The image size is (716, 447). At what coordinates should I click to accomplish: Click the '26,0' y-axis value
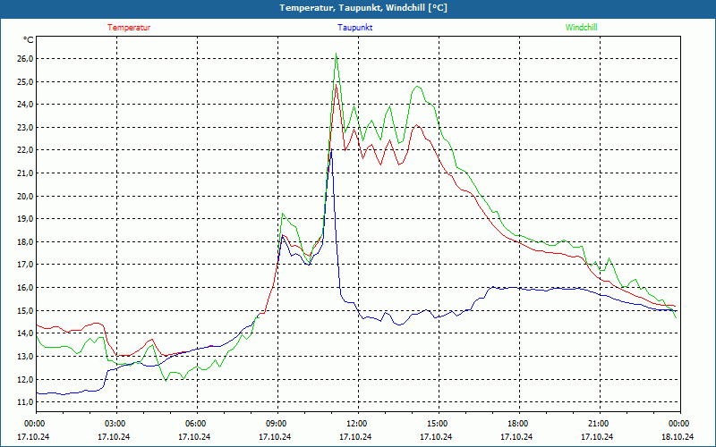(25, 58)
